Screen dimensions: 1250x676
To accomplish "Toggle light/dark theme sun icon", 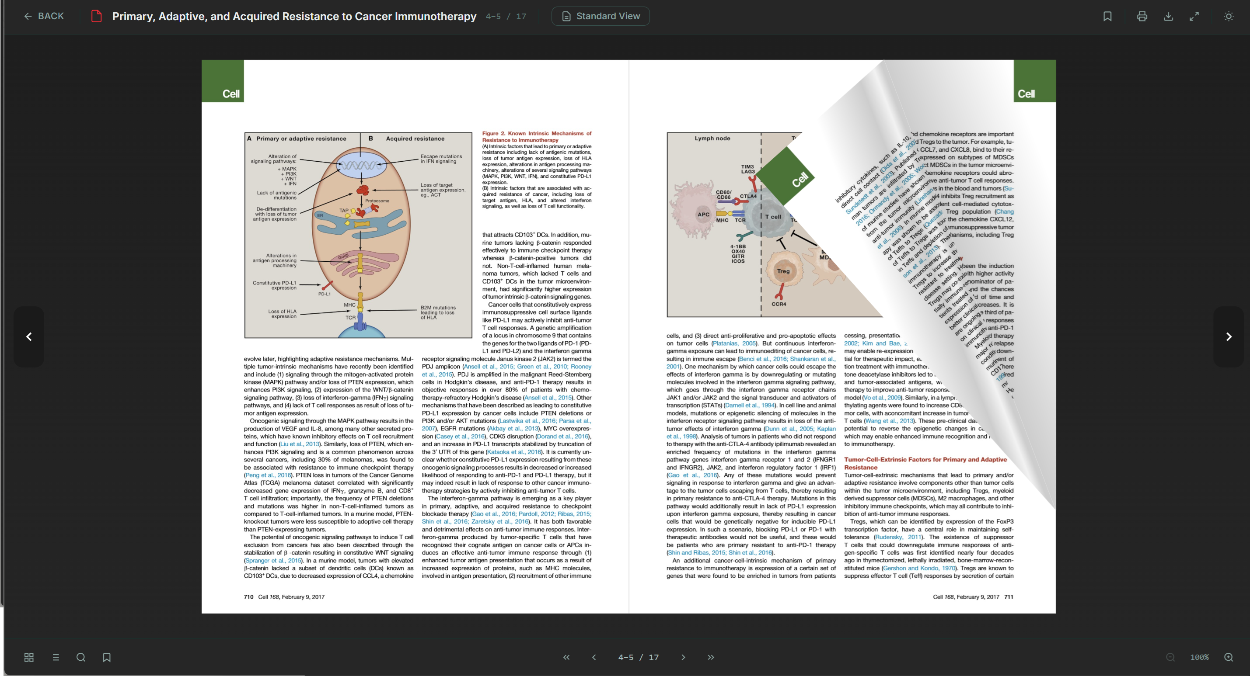I will pos(1229,16).
